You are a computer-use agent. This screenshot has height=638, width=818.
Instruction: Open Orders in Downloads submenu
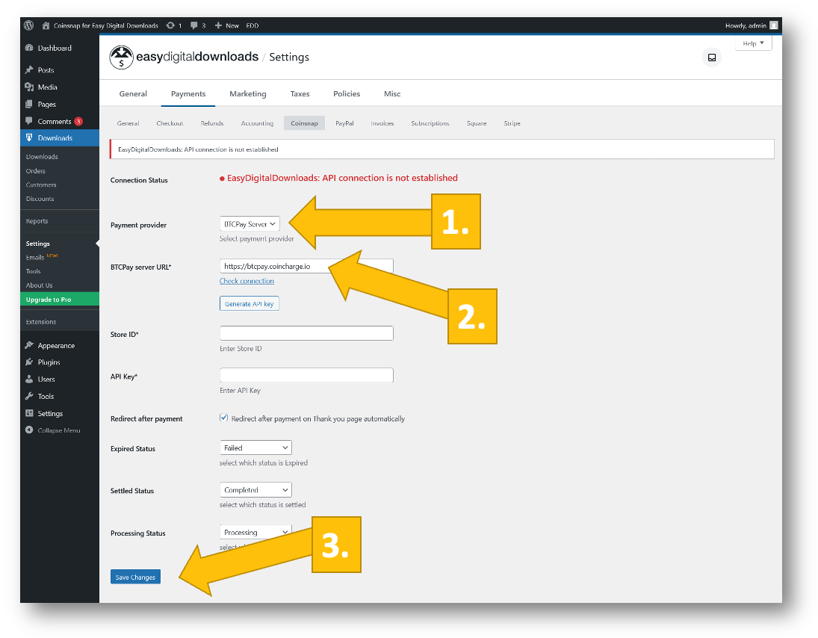[x=35, y=170]
